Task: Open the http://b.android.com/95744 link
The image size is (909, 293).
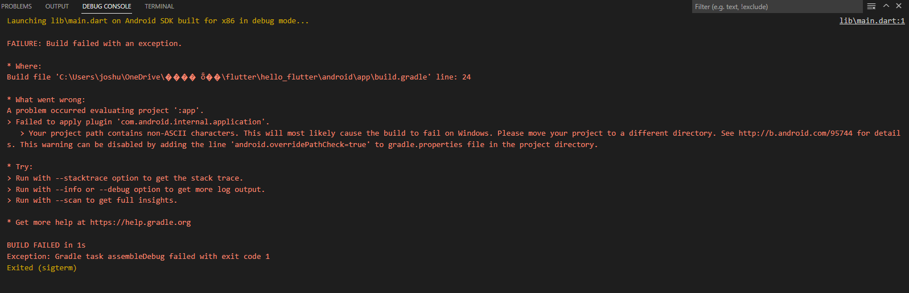Action: (796, 133)
